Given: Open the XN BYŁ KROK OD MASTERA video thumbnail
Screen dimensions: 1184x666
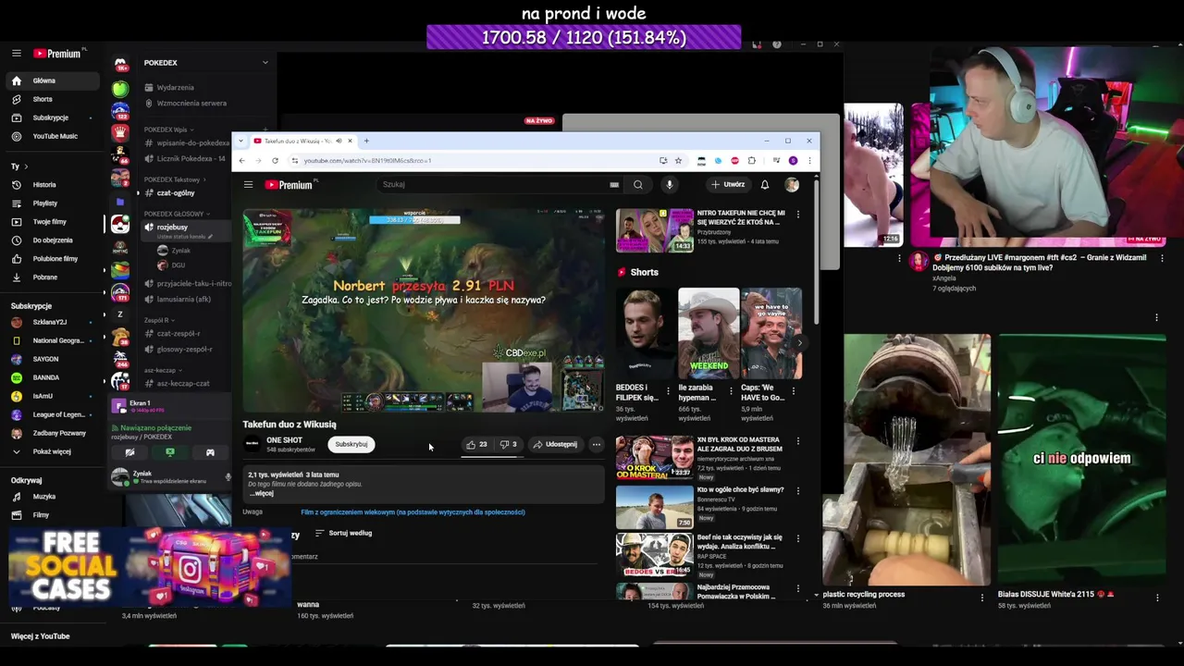Looking at the screenshot, I should coord(654,458).
